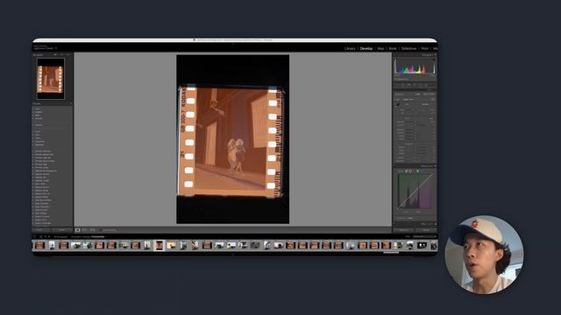Viewport: 561px width, 315px height.
Task: Open the Book module
Action: tap(393, 48)
